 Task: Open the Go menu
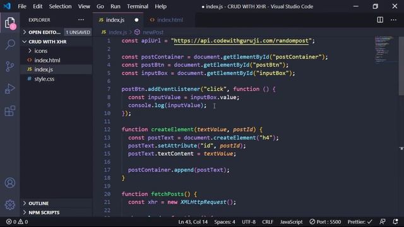tap(100, 6)
